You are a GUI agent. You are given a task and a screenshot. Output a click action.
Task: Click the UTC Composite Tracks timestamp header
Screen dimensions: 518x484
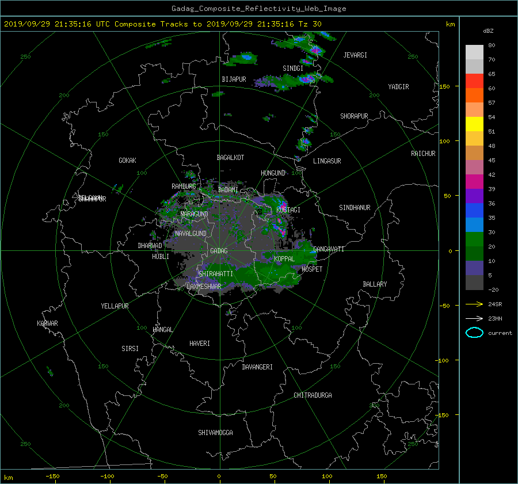(162, 24)
